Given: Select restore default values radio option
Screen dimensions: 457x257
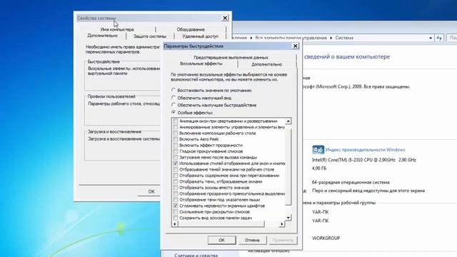Looking at the screenshot, I should click(174, 90).
